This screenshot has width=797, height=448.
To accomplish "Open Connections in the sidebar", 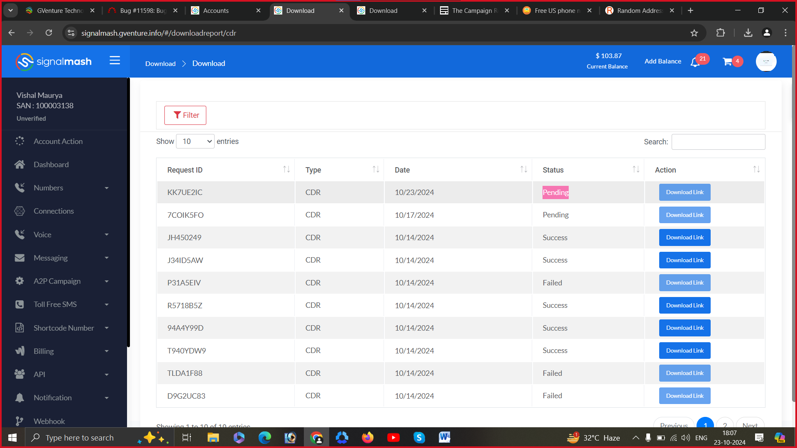I will click(x=54, y=211).
